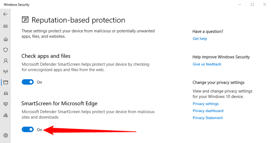Screen dimensions: 271x143
Task: Open the Home section in sidebar
Action: click(x=6, y=39)
